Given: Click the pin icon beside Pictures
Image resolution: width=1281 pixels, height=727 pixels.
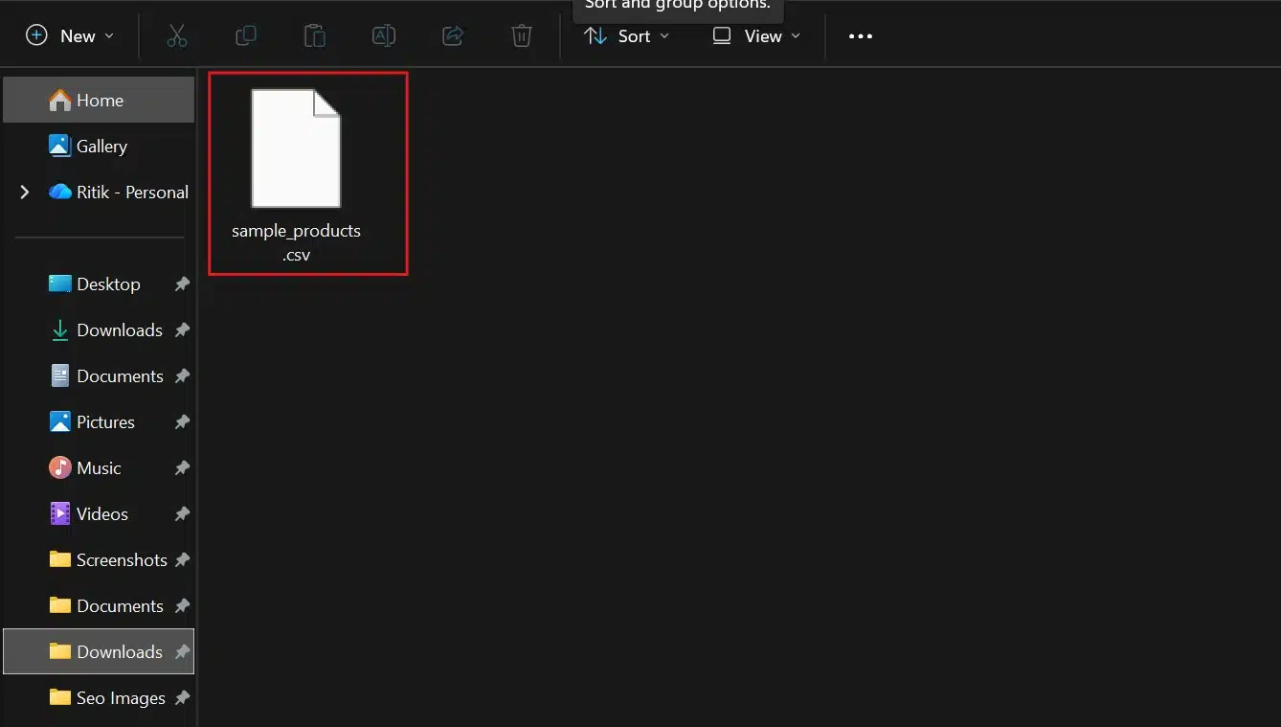Looking at the screenshot, I should click(x=182, y=422).
